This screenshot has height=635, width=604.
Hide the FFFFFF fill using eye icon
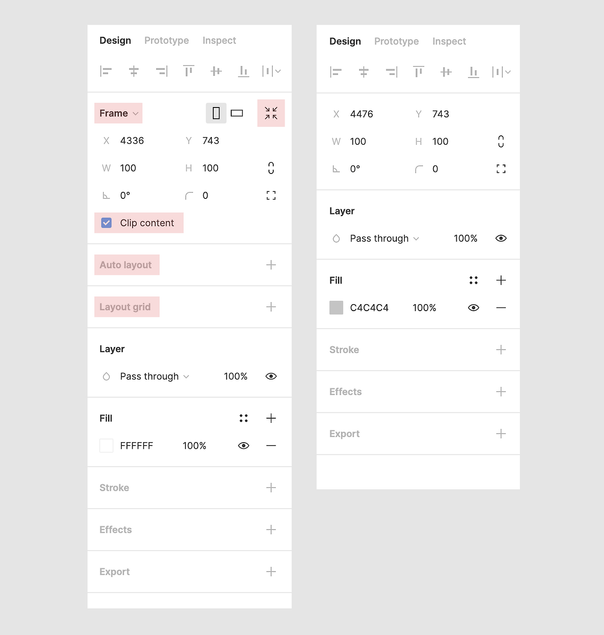point(243,446)
